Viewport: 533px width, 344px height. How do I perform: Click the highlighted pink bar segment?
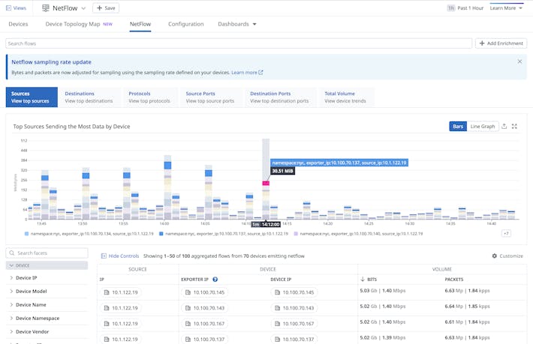pos(266,183)
